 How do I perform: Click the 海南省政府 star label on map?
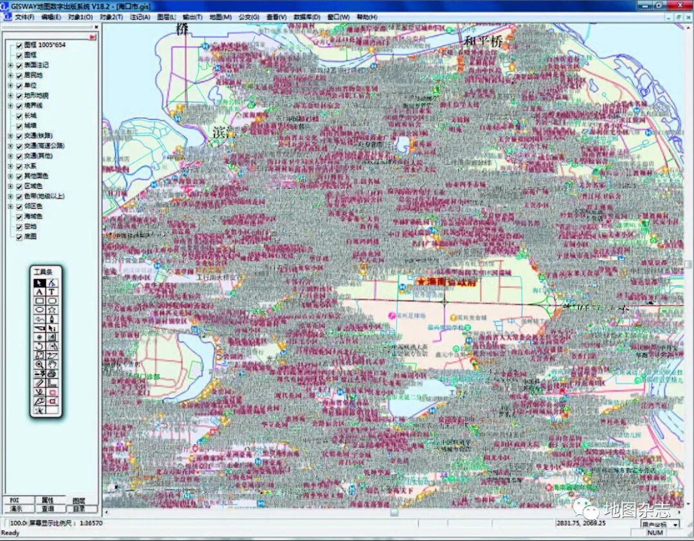click(445, 281)
